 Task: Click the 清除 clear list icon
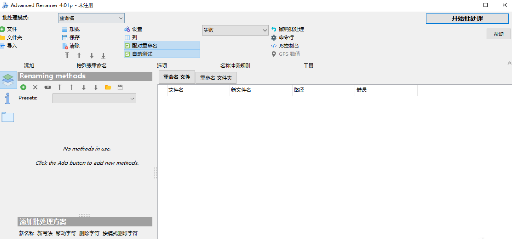tap(65, 46)
